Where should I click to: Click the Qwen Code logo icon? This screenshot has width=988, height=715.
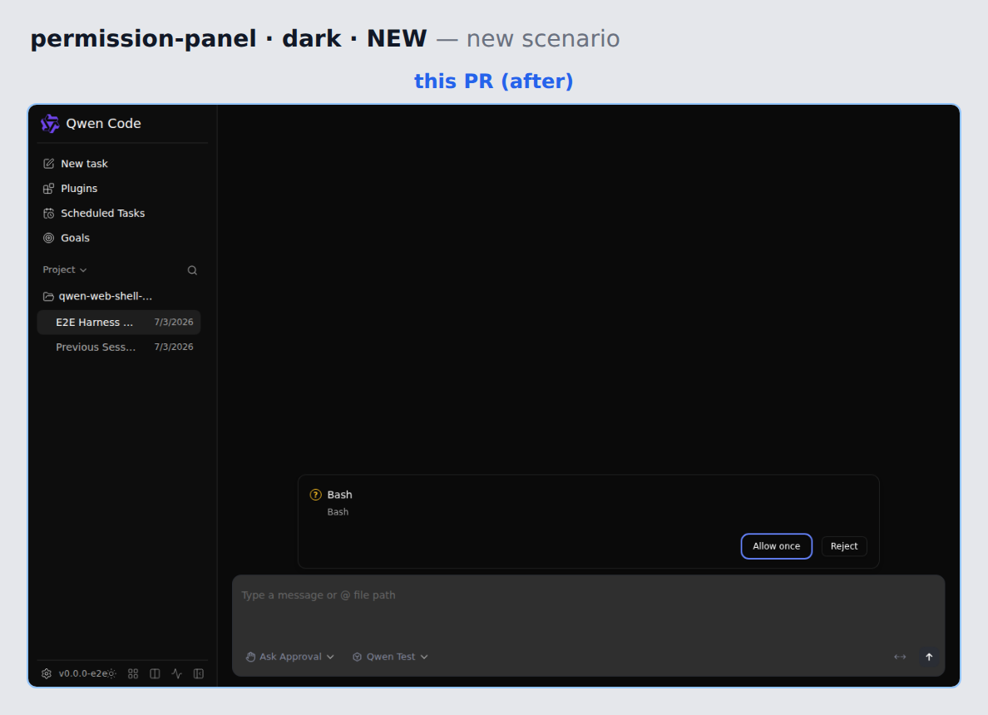click(x=50, y=124)
